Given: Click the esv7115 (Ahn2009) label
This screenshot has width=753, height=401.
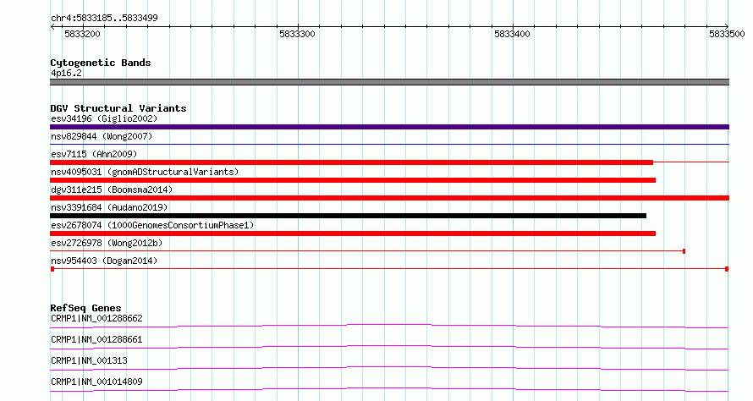Looking at the screenshot, I should pyautogui.click(x=94, y=154).
